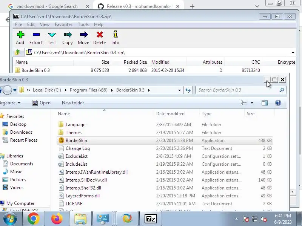Open the Info icon in 7-Zip
Screen dimensions: 302x226
115,34
